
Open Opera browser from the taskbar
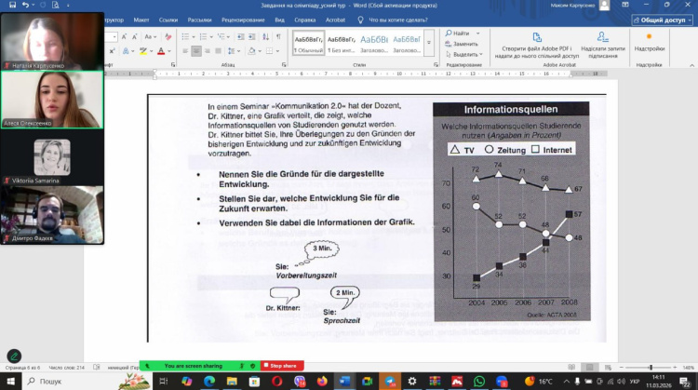[277, 382]
